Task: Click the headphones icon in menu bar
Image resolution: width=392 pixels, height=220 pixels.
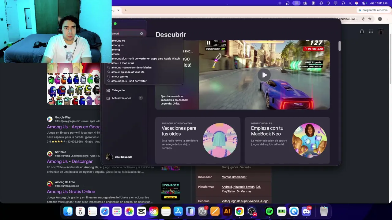Action: coord(343,3)
